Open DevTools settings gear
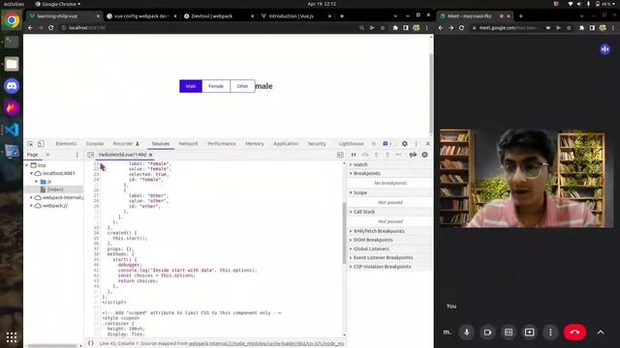Viewport: 620px width, 348px height. pos(405,144)
